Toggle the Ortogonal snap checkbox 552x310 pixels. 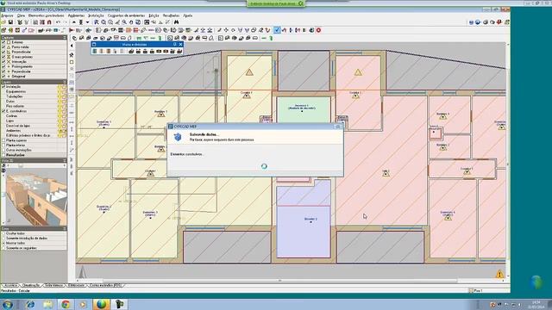(x=3, y=77)
